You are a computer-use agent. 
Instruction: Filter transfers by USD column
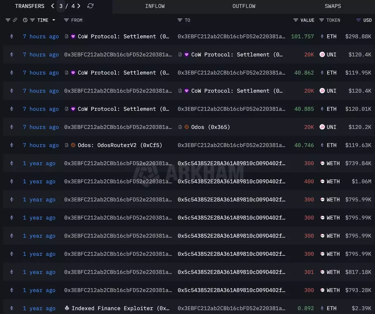(x=358, y=20)
